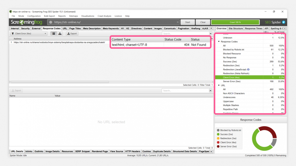Open the Mode menu
Screen dimensions: 296x166
(x=21, y=16)
